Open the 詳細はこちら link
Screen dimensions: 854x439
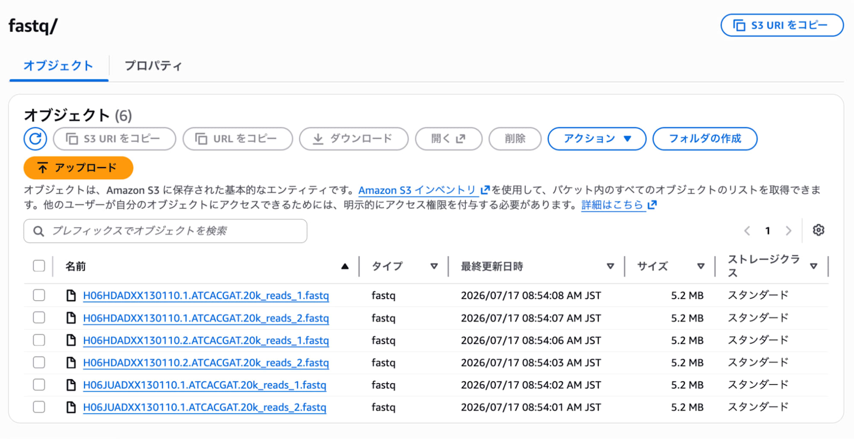click(612, 205)
